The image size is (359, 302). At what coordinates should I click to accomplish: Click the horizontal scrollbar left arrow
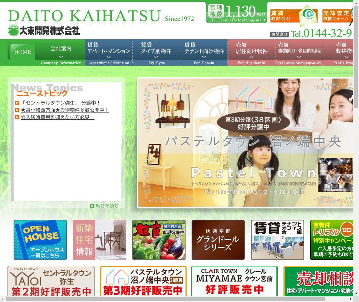click(x=2, y=299)
